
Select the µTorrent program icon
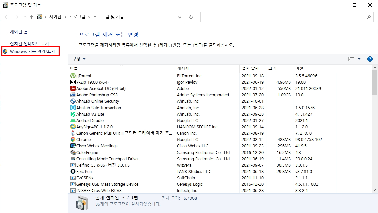pyautogui.click(x=73, y=76)
